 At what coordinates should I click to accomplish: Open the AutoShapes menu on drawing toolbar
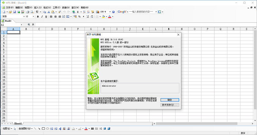pyautogui.click(x=26, y=129)
